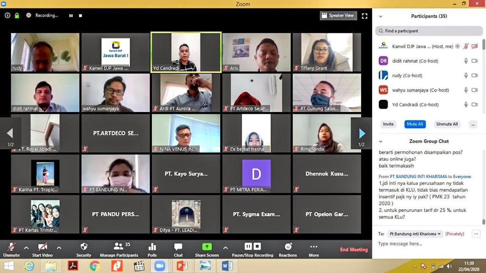
Task: Open Reactions emoji icon
Action: coord(288,247)
